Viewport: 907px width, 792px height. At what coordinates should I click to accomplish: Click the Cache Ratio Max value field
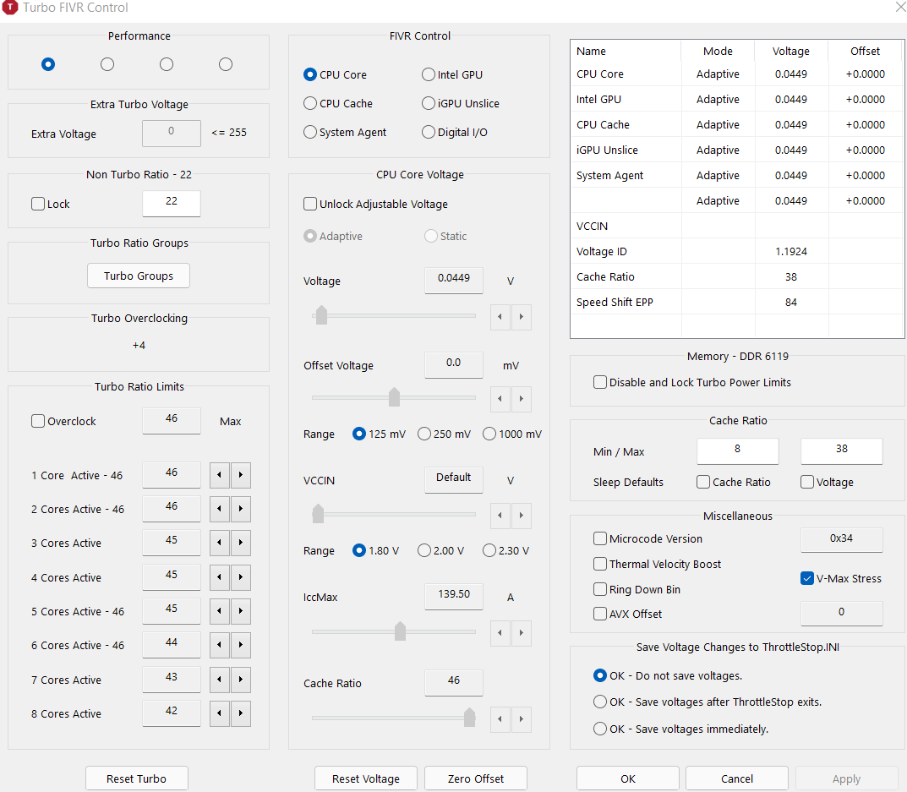[842, 451]
